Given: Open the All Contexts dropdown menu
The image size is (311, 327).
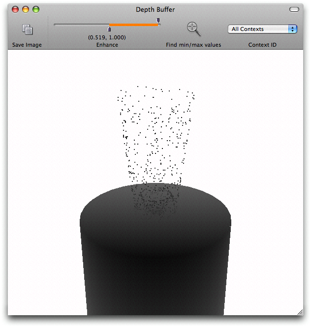Looking at the screenshot, I should 262,29.
